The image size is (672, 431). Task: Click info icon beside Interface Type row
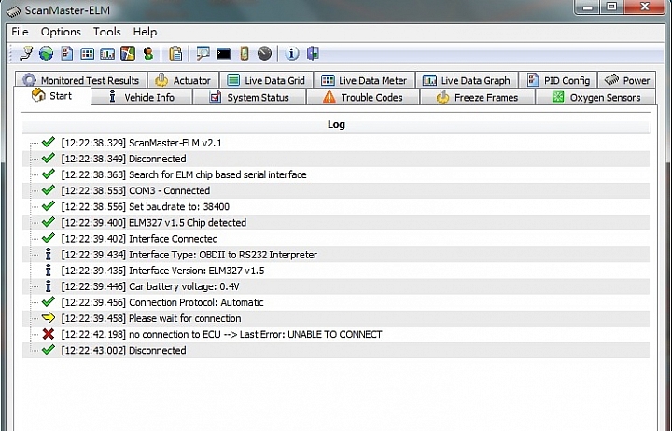pos(48,255)
